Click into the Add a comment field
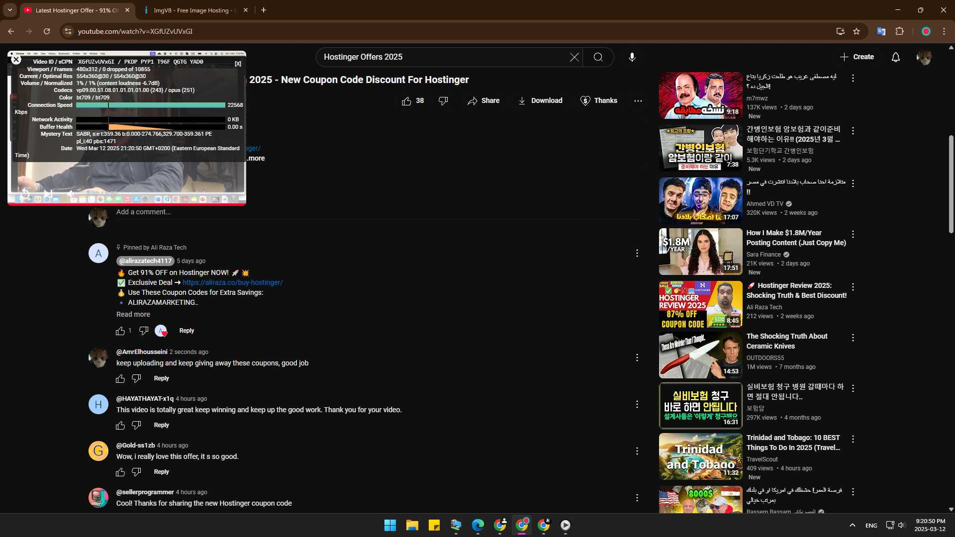 click(x=377, y=212)
